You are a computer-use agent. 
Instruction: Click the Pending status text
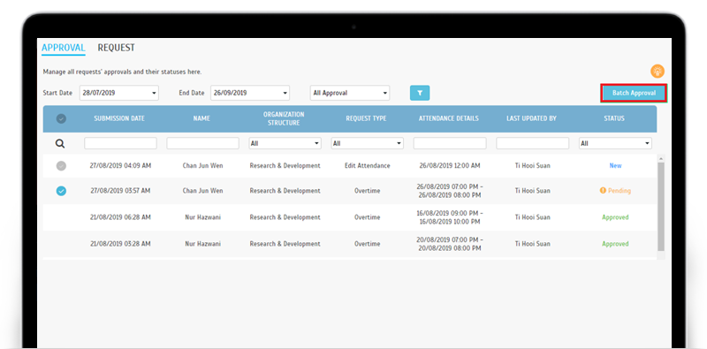coord(620,191)
